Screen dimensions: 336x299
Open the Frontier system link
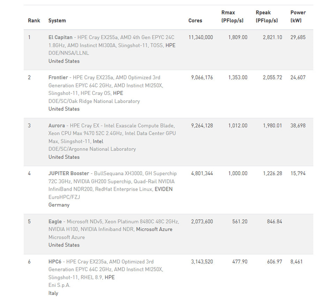click(x=59, y=77)
